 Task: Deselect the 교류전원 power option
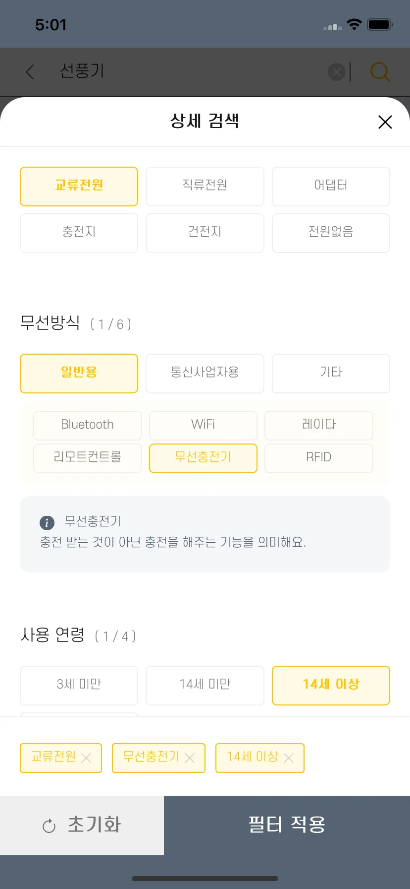pyautogui.click(x=79, y=187)
